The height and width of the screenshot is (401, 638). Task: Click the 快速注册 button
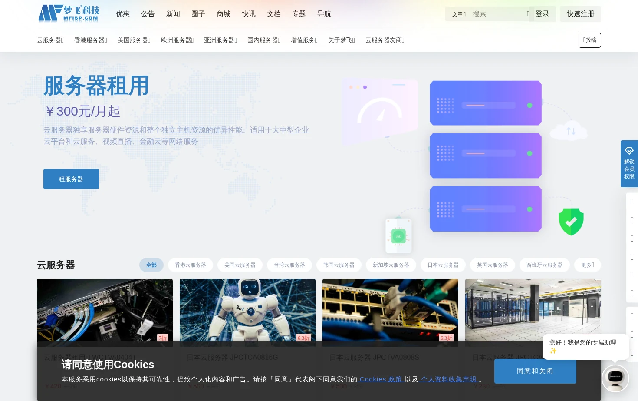581,14
